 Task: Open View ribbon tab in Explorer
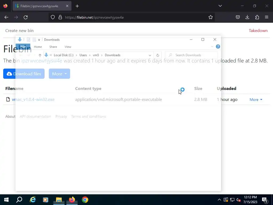(68, 47)
